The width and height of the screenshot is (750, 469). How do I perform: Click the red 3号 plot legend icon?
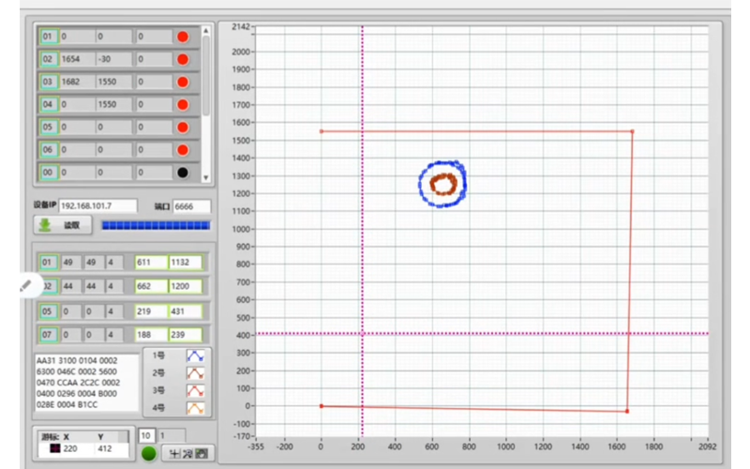click(x=195, y=390)
